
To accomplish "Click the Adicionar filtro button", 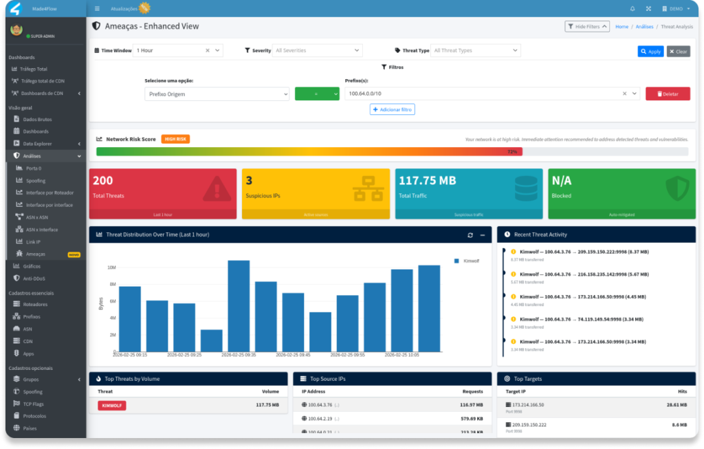I will coord(393,109).
